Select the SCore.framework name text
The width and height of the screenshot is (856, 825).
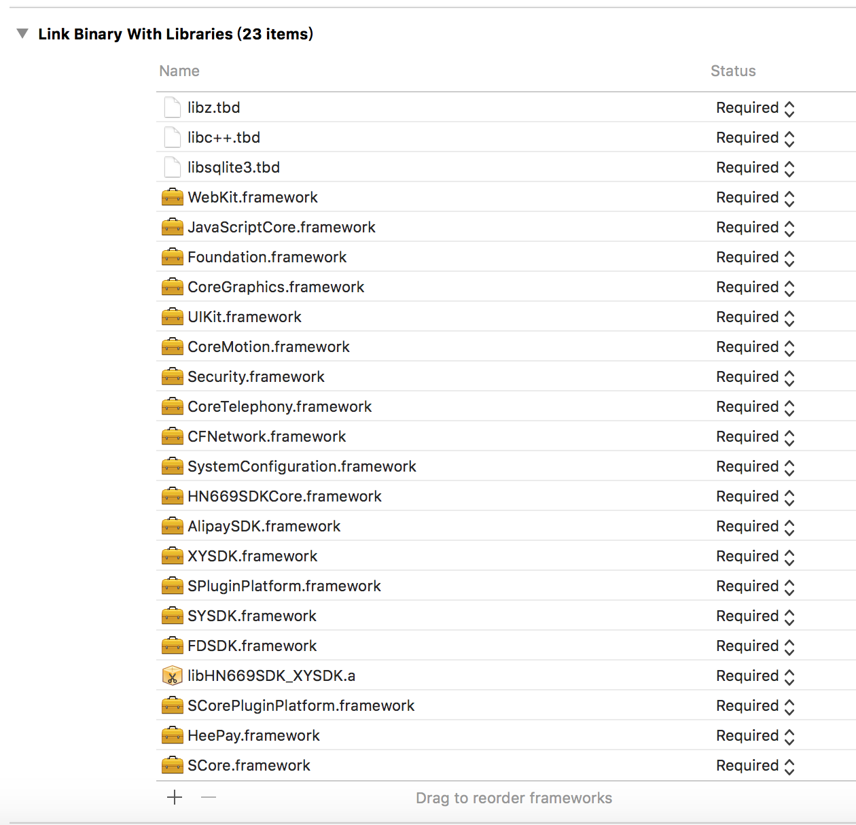coord(249,765)
